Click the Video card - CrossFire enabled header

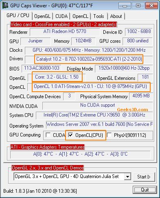(64, 24)
